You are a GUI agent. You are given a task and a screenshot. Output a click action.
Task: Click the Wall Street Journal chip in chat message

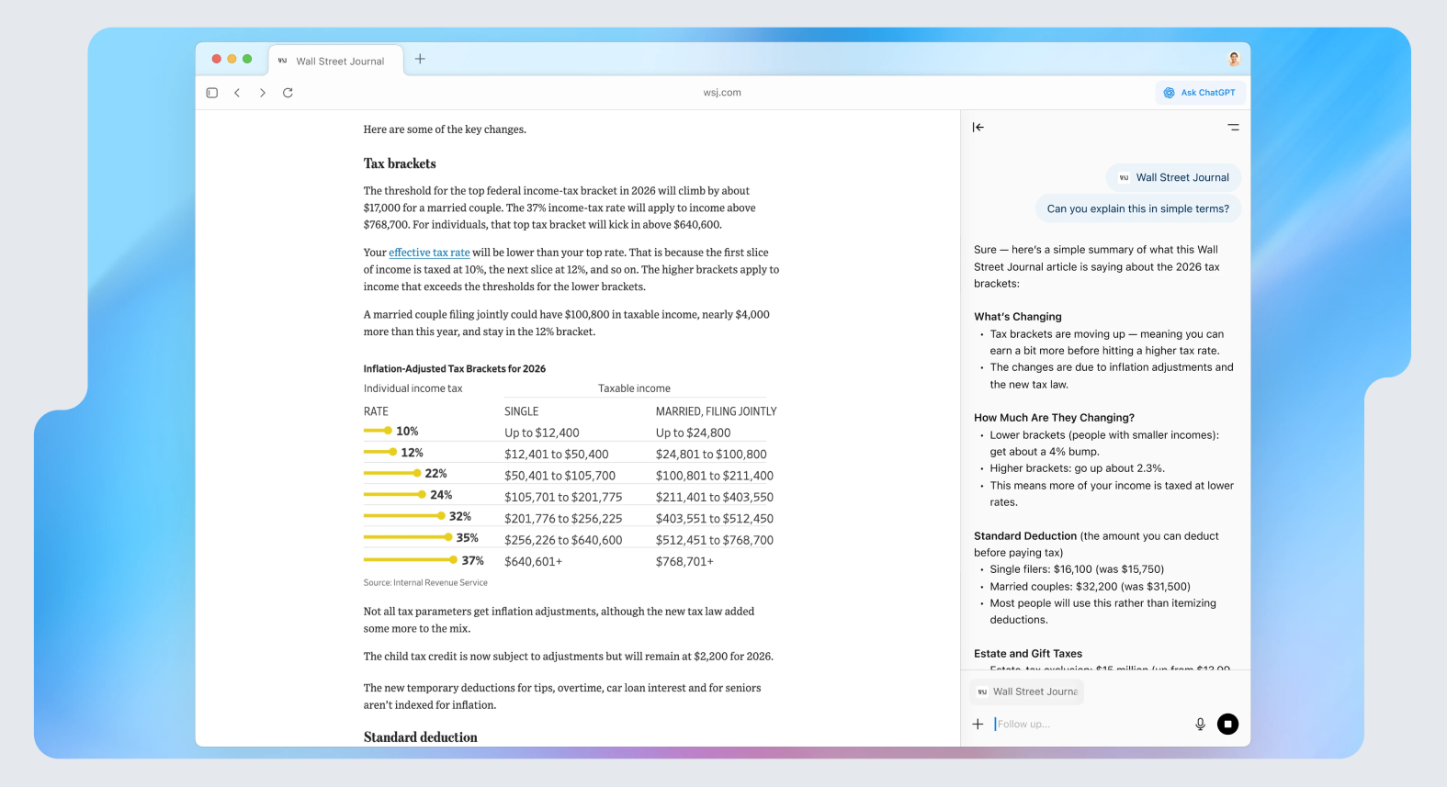pyautogui.click(x=1173, y=177)
